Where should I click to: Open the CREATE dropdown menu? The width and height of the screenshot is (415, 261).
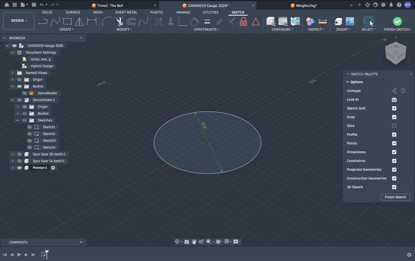coord(67,29)
